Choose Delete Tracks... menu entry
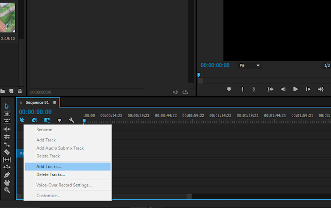This screenshot has height=208, width=331. pyautogui.click(x=68, y=174)
